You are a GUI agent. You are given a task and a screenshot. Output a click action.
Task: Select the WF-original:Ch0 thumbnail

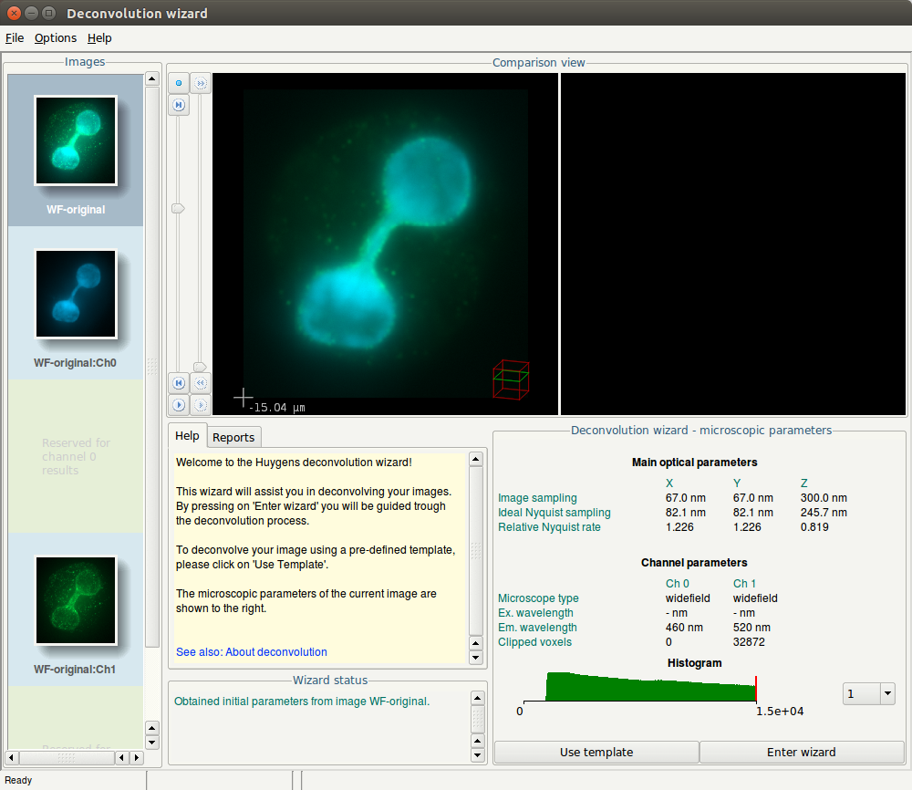click(x=76, y=295)
